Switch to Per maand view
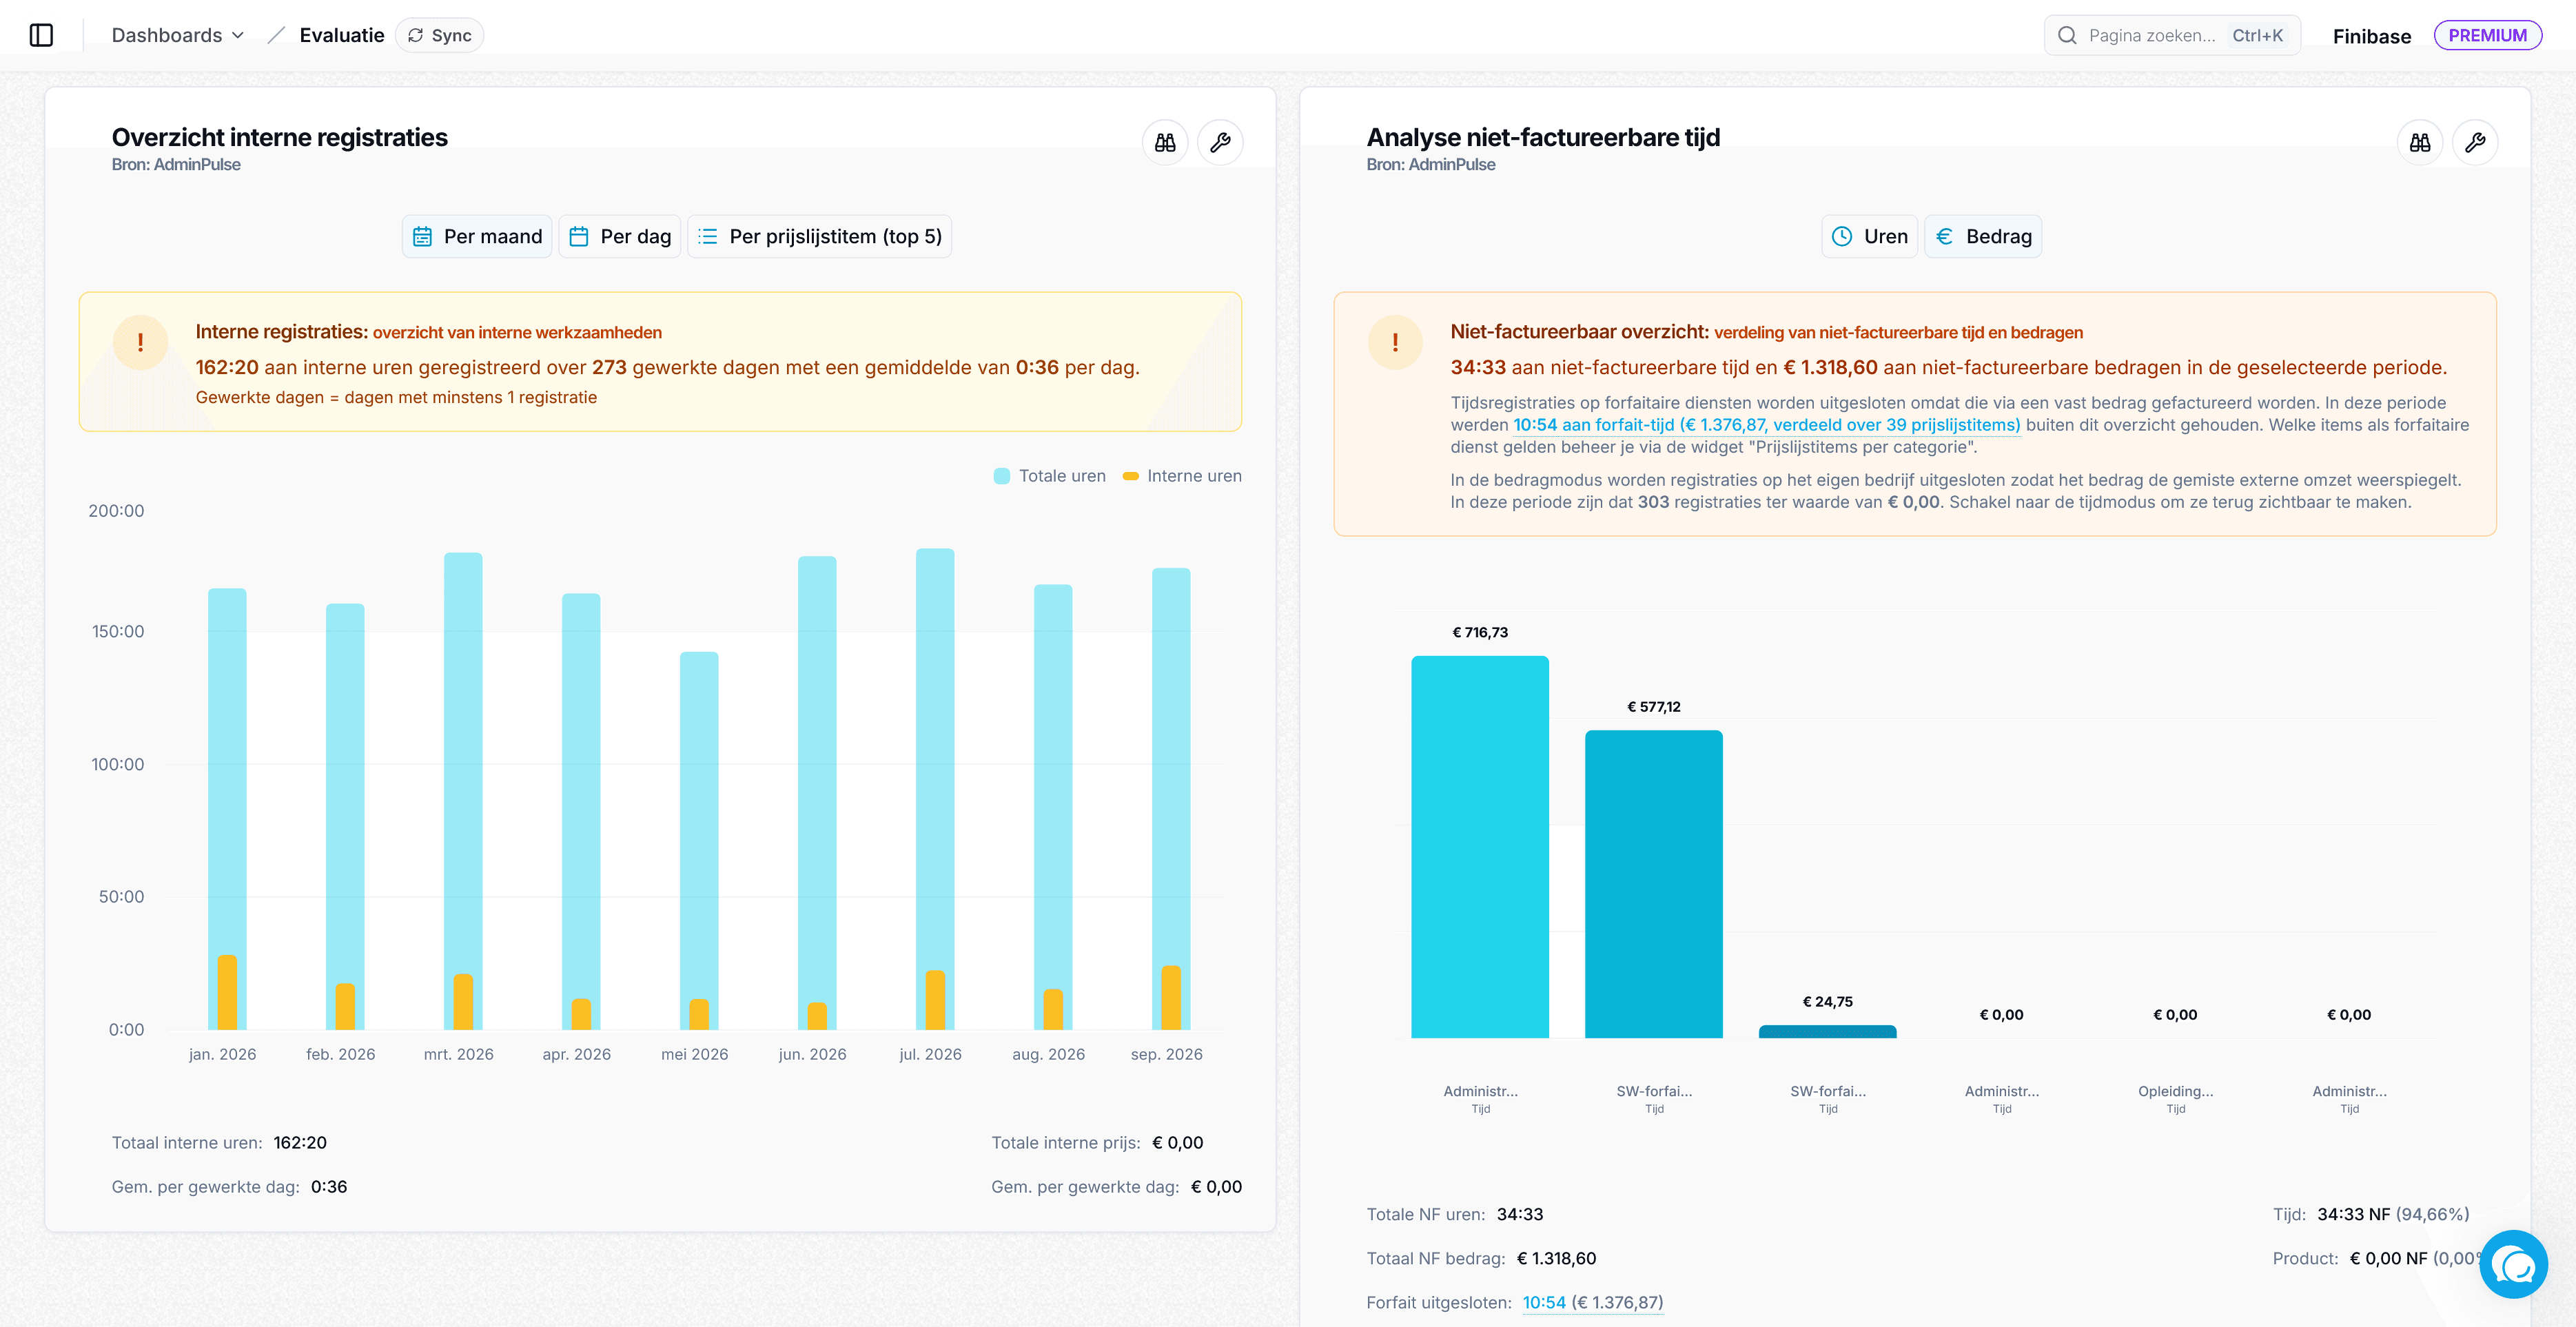 pyautogui.click(x=477, y=236)
